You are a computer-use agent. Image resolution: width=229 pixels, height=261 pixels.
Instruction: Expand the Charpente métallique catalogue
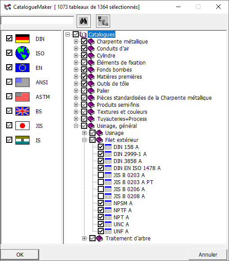click(x=76, y=41)
